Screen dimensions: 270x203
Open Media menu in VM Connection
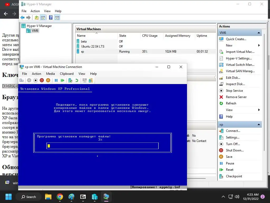tap(50, 74)
